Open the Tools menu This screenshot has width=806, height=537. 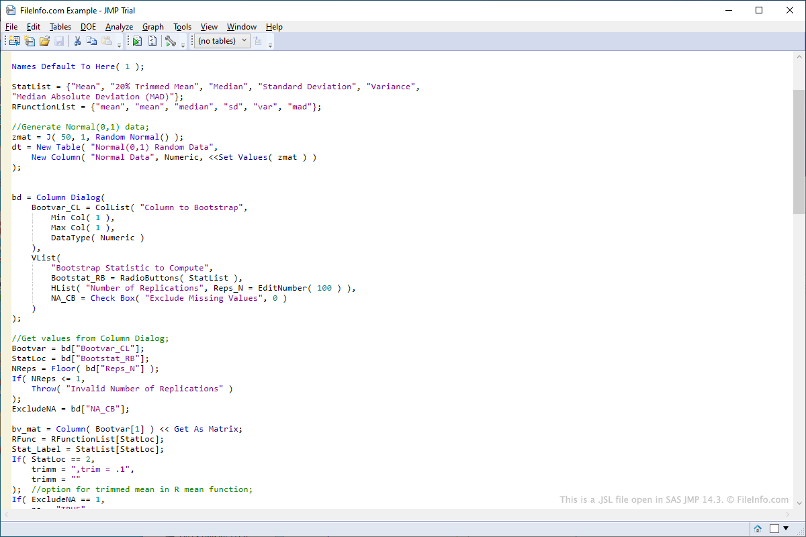point(182,27)
